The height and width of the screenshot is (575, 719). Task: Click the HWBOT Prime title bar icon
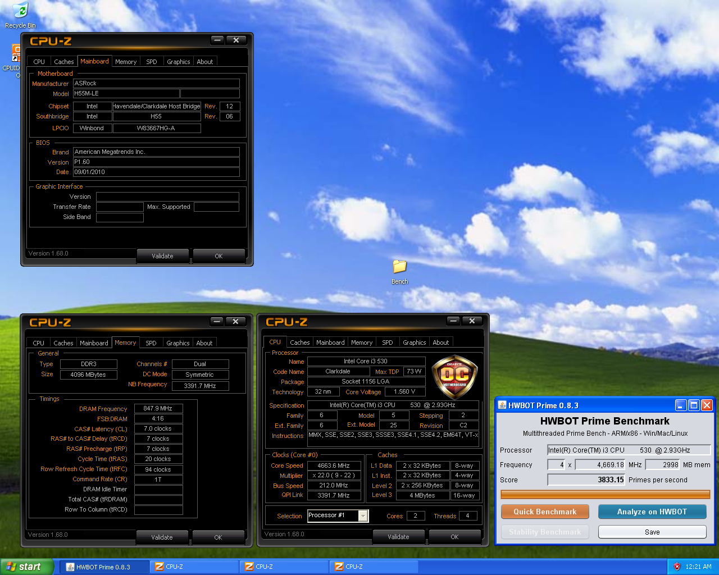point(502,405)
